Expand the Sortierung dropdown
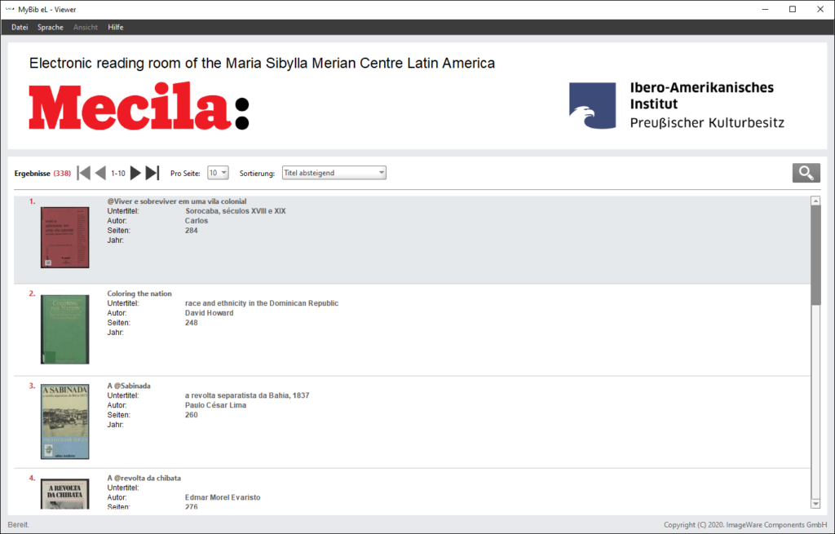835x534 pixels. click(x=334, y=173)
